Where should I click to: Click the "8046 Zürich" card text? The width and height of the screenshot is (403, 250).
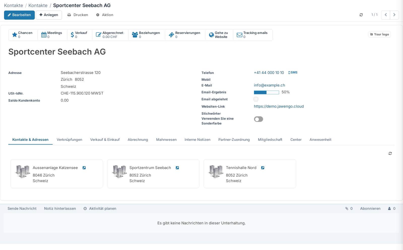(44, 175)
